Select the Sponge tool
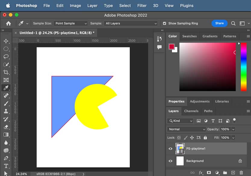Image resolution: width=251 pixels, height=176 pixels. click(x=6, y=150)
